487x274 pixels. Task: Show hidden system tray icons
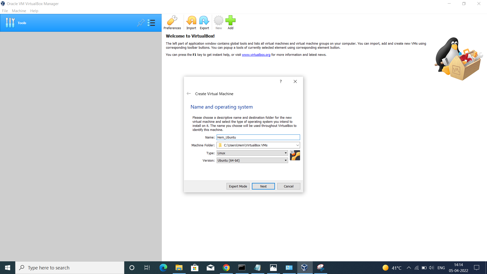click(x=409, y=268)
